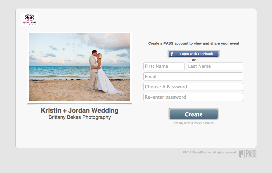Viewport: 272px width, 173px height.
Task: Click the Facebook 'f' icon
Action: pyautogui.click(x=172, y=54)
